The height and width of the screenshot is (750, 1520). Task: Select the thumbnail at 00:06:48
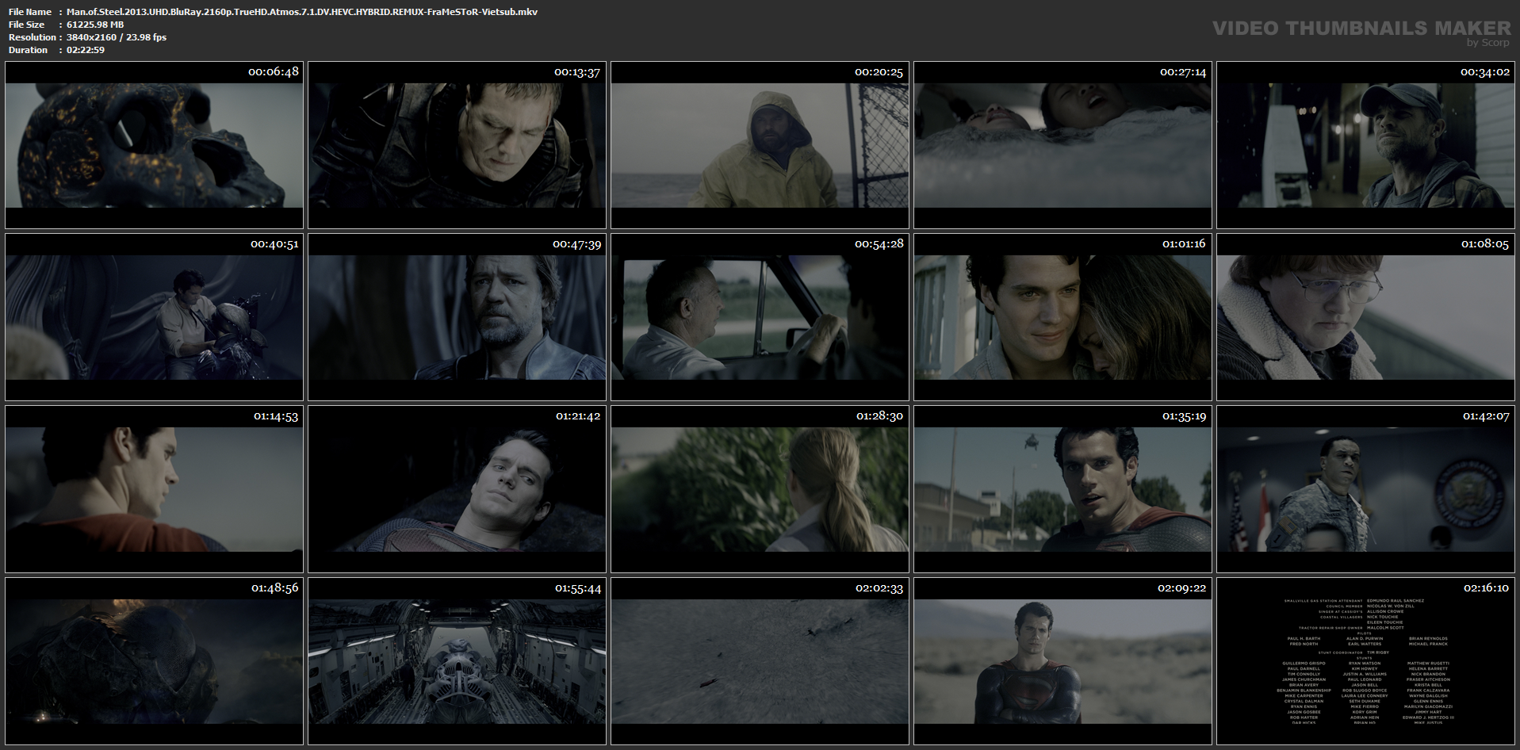coord(154,145)
